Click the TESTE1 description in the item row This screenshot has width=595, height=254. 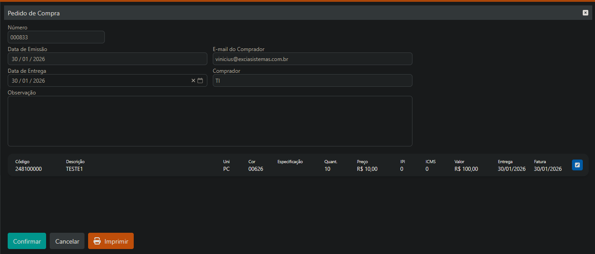pos(75,169)
